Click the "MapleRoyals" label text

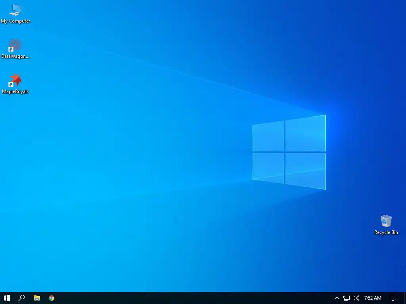[x=15, y=91]
